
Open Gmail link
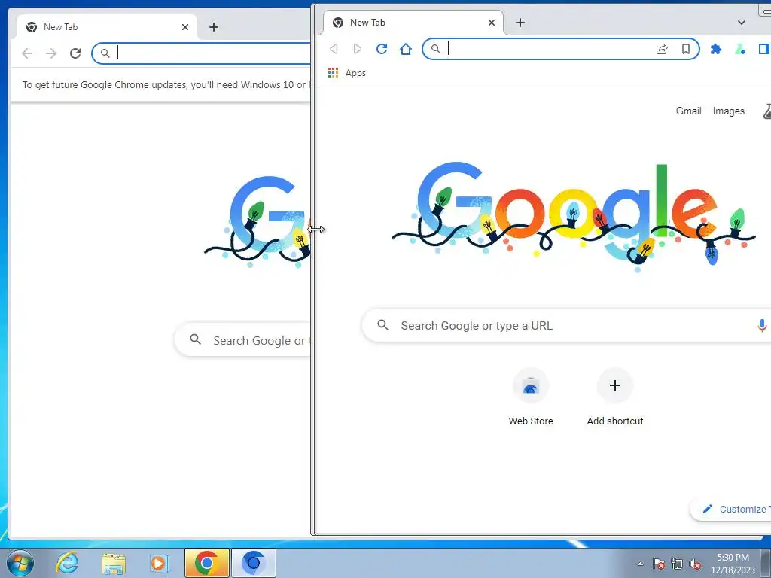tap(688, 111)
